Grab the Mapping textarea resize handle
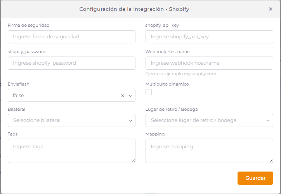 click(271, 161)
